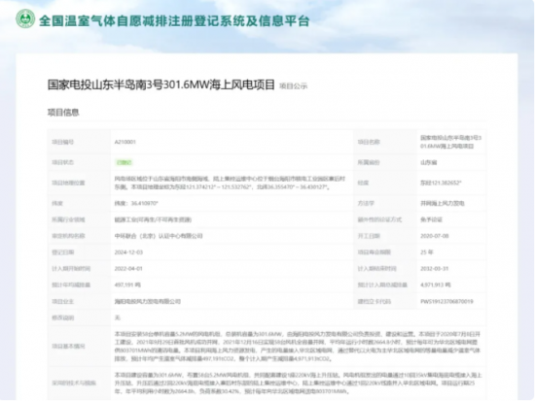Select code value PWS19123706870019
Image resolution: width=535 pixels, height=401 pixels.
tap(446, 301)
